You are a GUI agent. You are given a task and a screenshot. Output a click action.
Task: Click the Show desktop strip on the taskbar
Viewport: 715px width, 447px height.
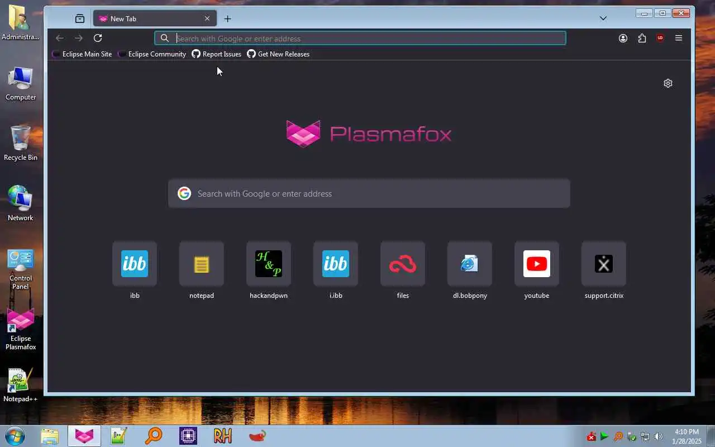click(x=711, y=436)
